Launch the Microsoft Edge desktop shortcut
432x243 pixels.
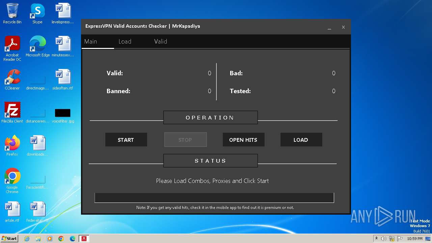[37, 47]
